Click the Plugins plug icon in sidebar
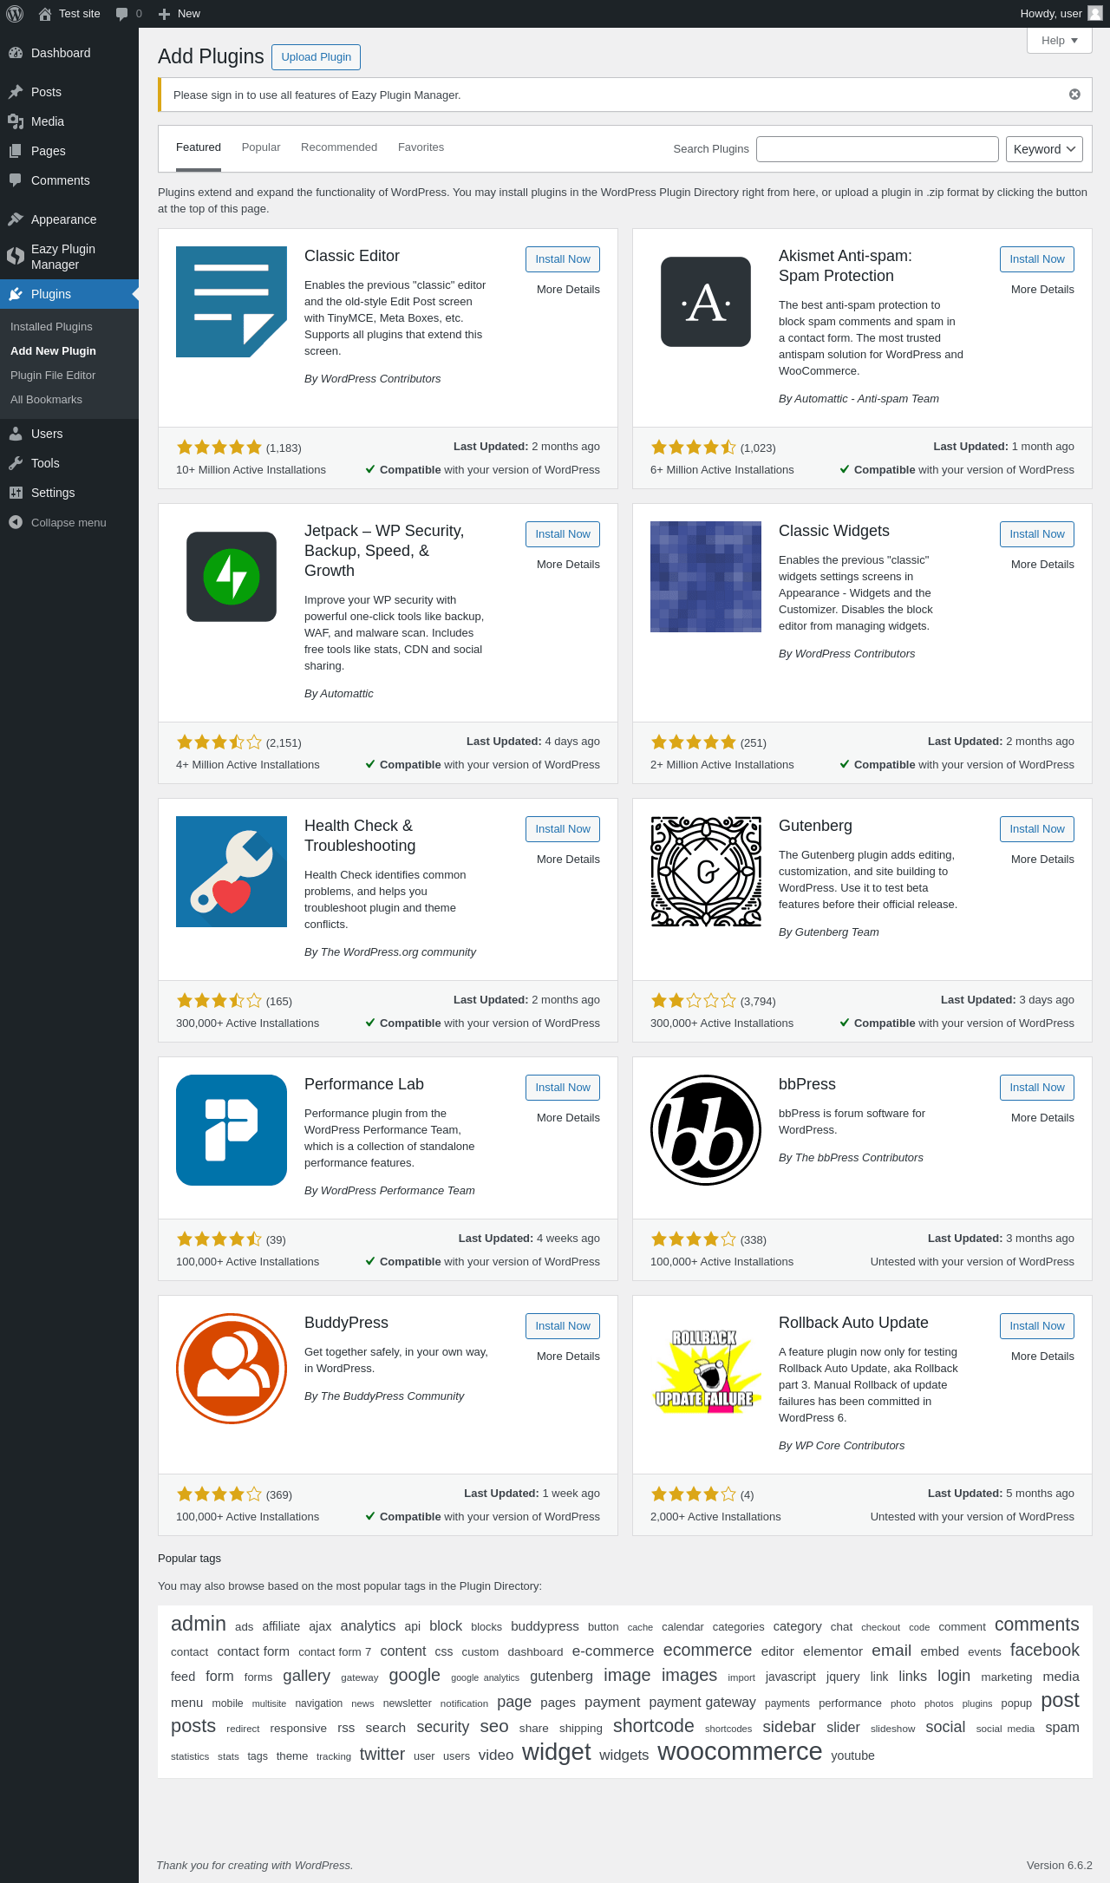Screen dimensions: 1110x1883 point(16,294)
